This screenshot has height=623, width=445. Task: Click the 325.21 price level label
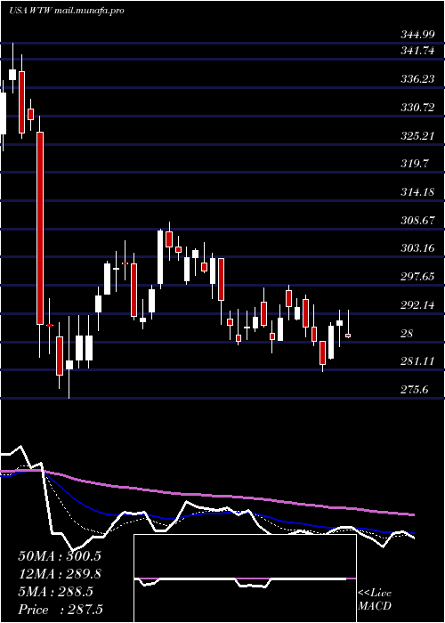click(418, 136)
